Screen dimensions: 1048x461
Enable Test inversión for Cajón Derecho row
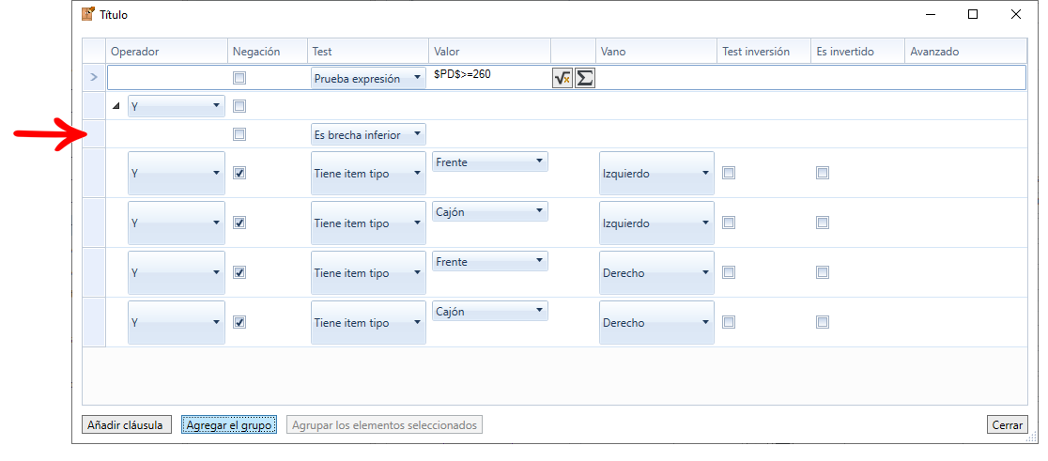point(729,322)
